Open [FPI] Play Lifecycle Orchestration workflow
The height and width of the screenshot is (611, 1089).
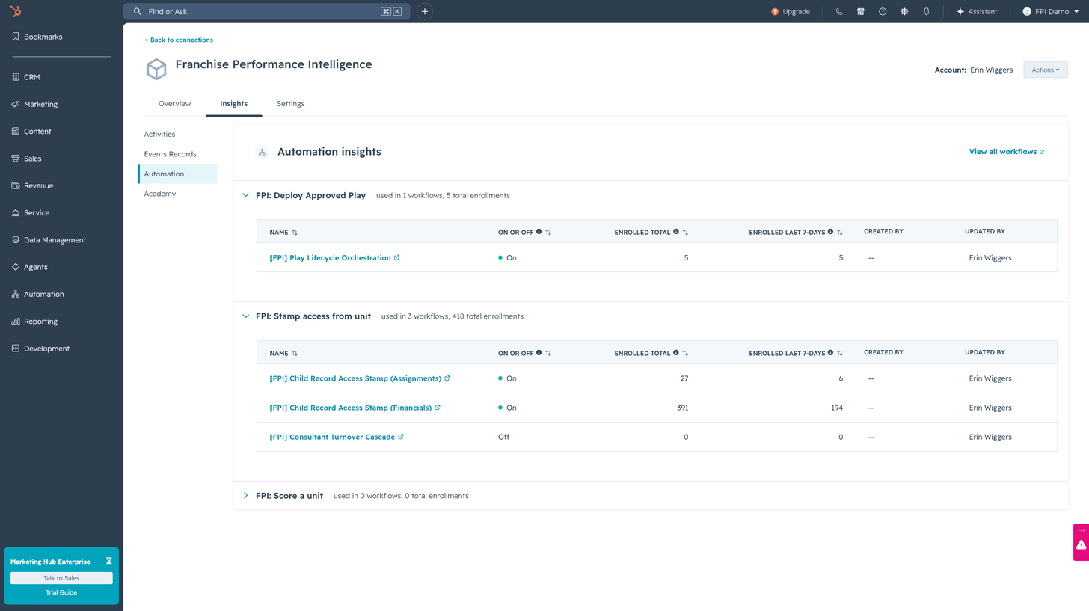coord(334,258)
